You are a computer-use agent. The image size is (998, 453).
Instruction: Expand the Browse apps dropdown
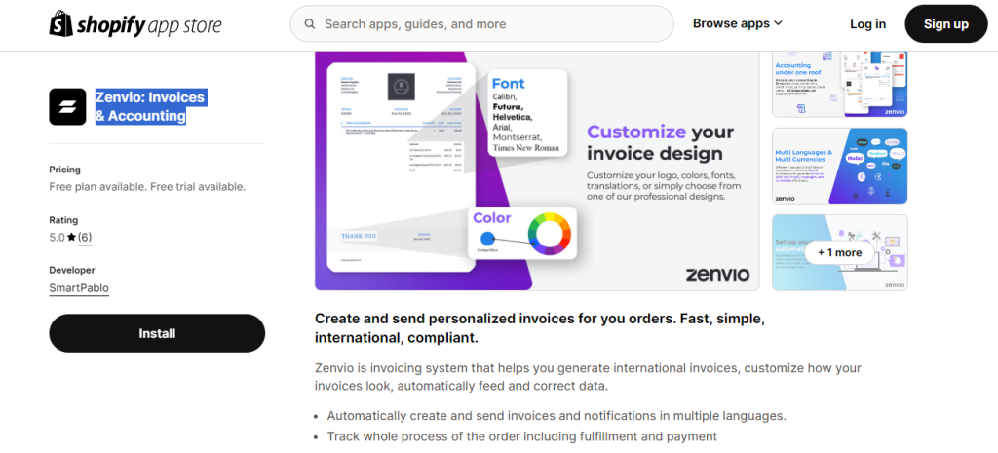[737, 23]
